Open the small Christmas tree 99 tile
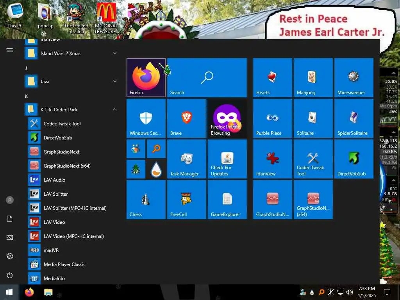 coord(136,169)
